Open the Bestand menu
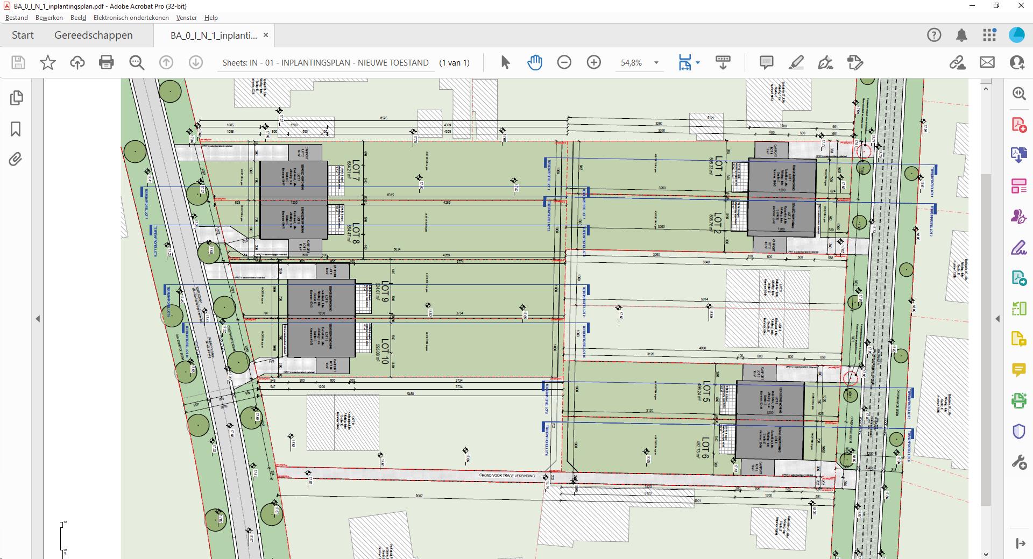The width and height of the screenshot is (1033, 559). tap(17, 18)
